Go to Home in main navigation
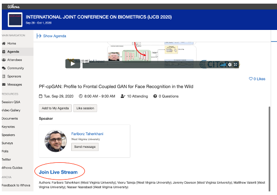The image size is (277, 195). click(x=12, y=44)
